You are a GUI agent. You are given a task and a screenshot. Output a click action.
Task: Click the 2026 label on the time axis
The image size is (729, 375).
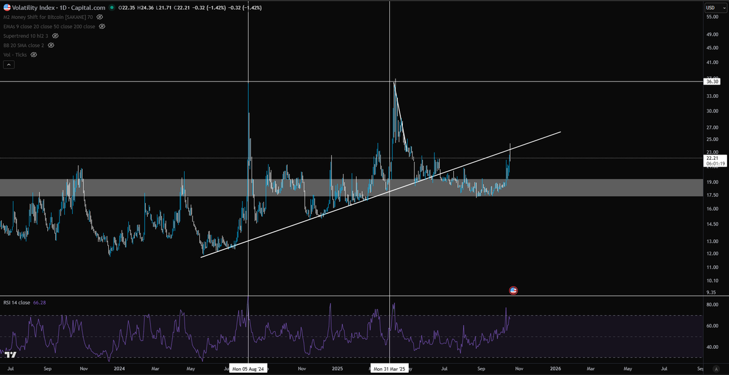click(x=555, y=369)
